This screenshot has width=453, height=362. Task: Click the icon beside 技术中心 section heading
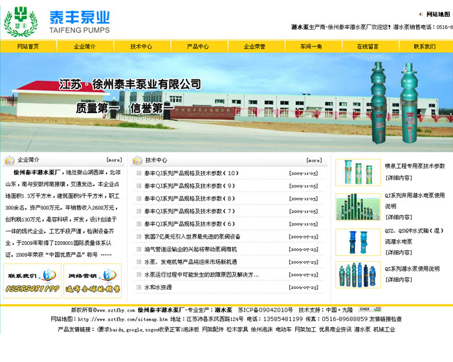(137, 160)
